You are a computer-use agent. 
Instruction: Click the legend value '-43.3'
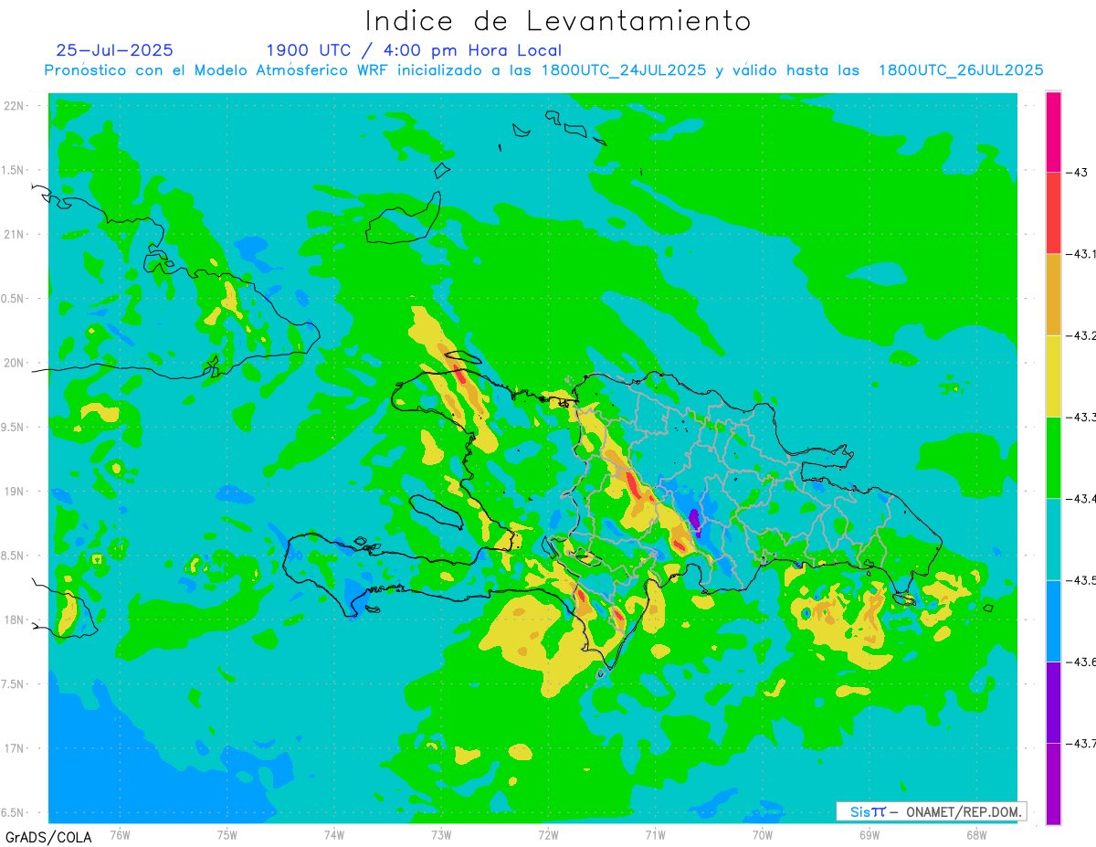[x=1080, y=417]
